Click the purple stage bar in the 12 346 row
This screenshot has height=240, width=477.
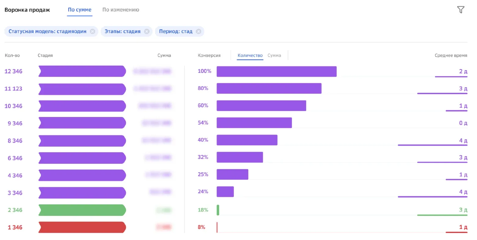(x=82, y=71)
